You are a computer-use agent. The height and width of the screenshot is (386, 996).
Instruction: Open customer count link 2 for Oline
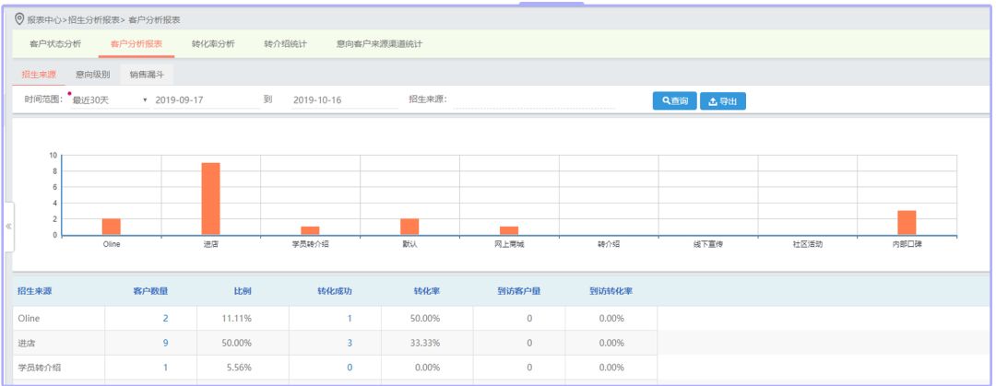164,318
